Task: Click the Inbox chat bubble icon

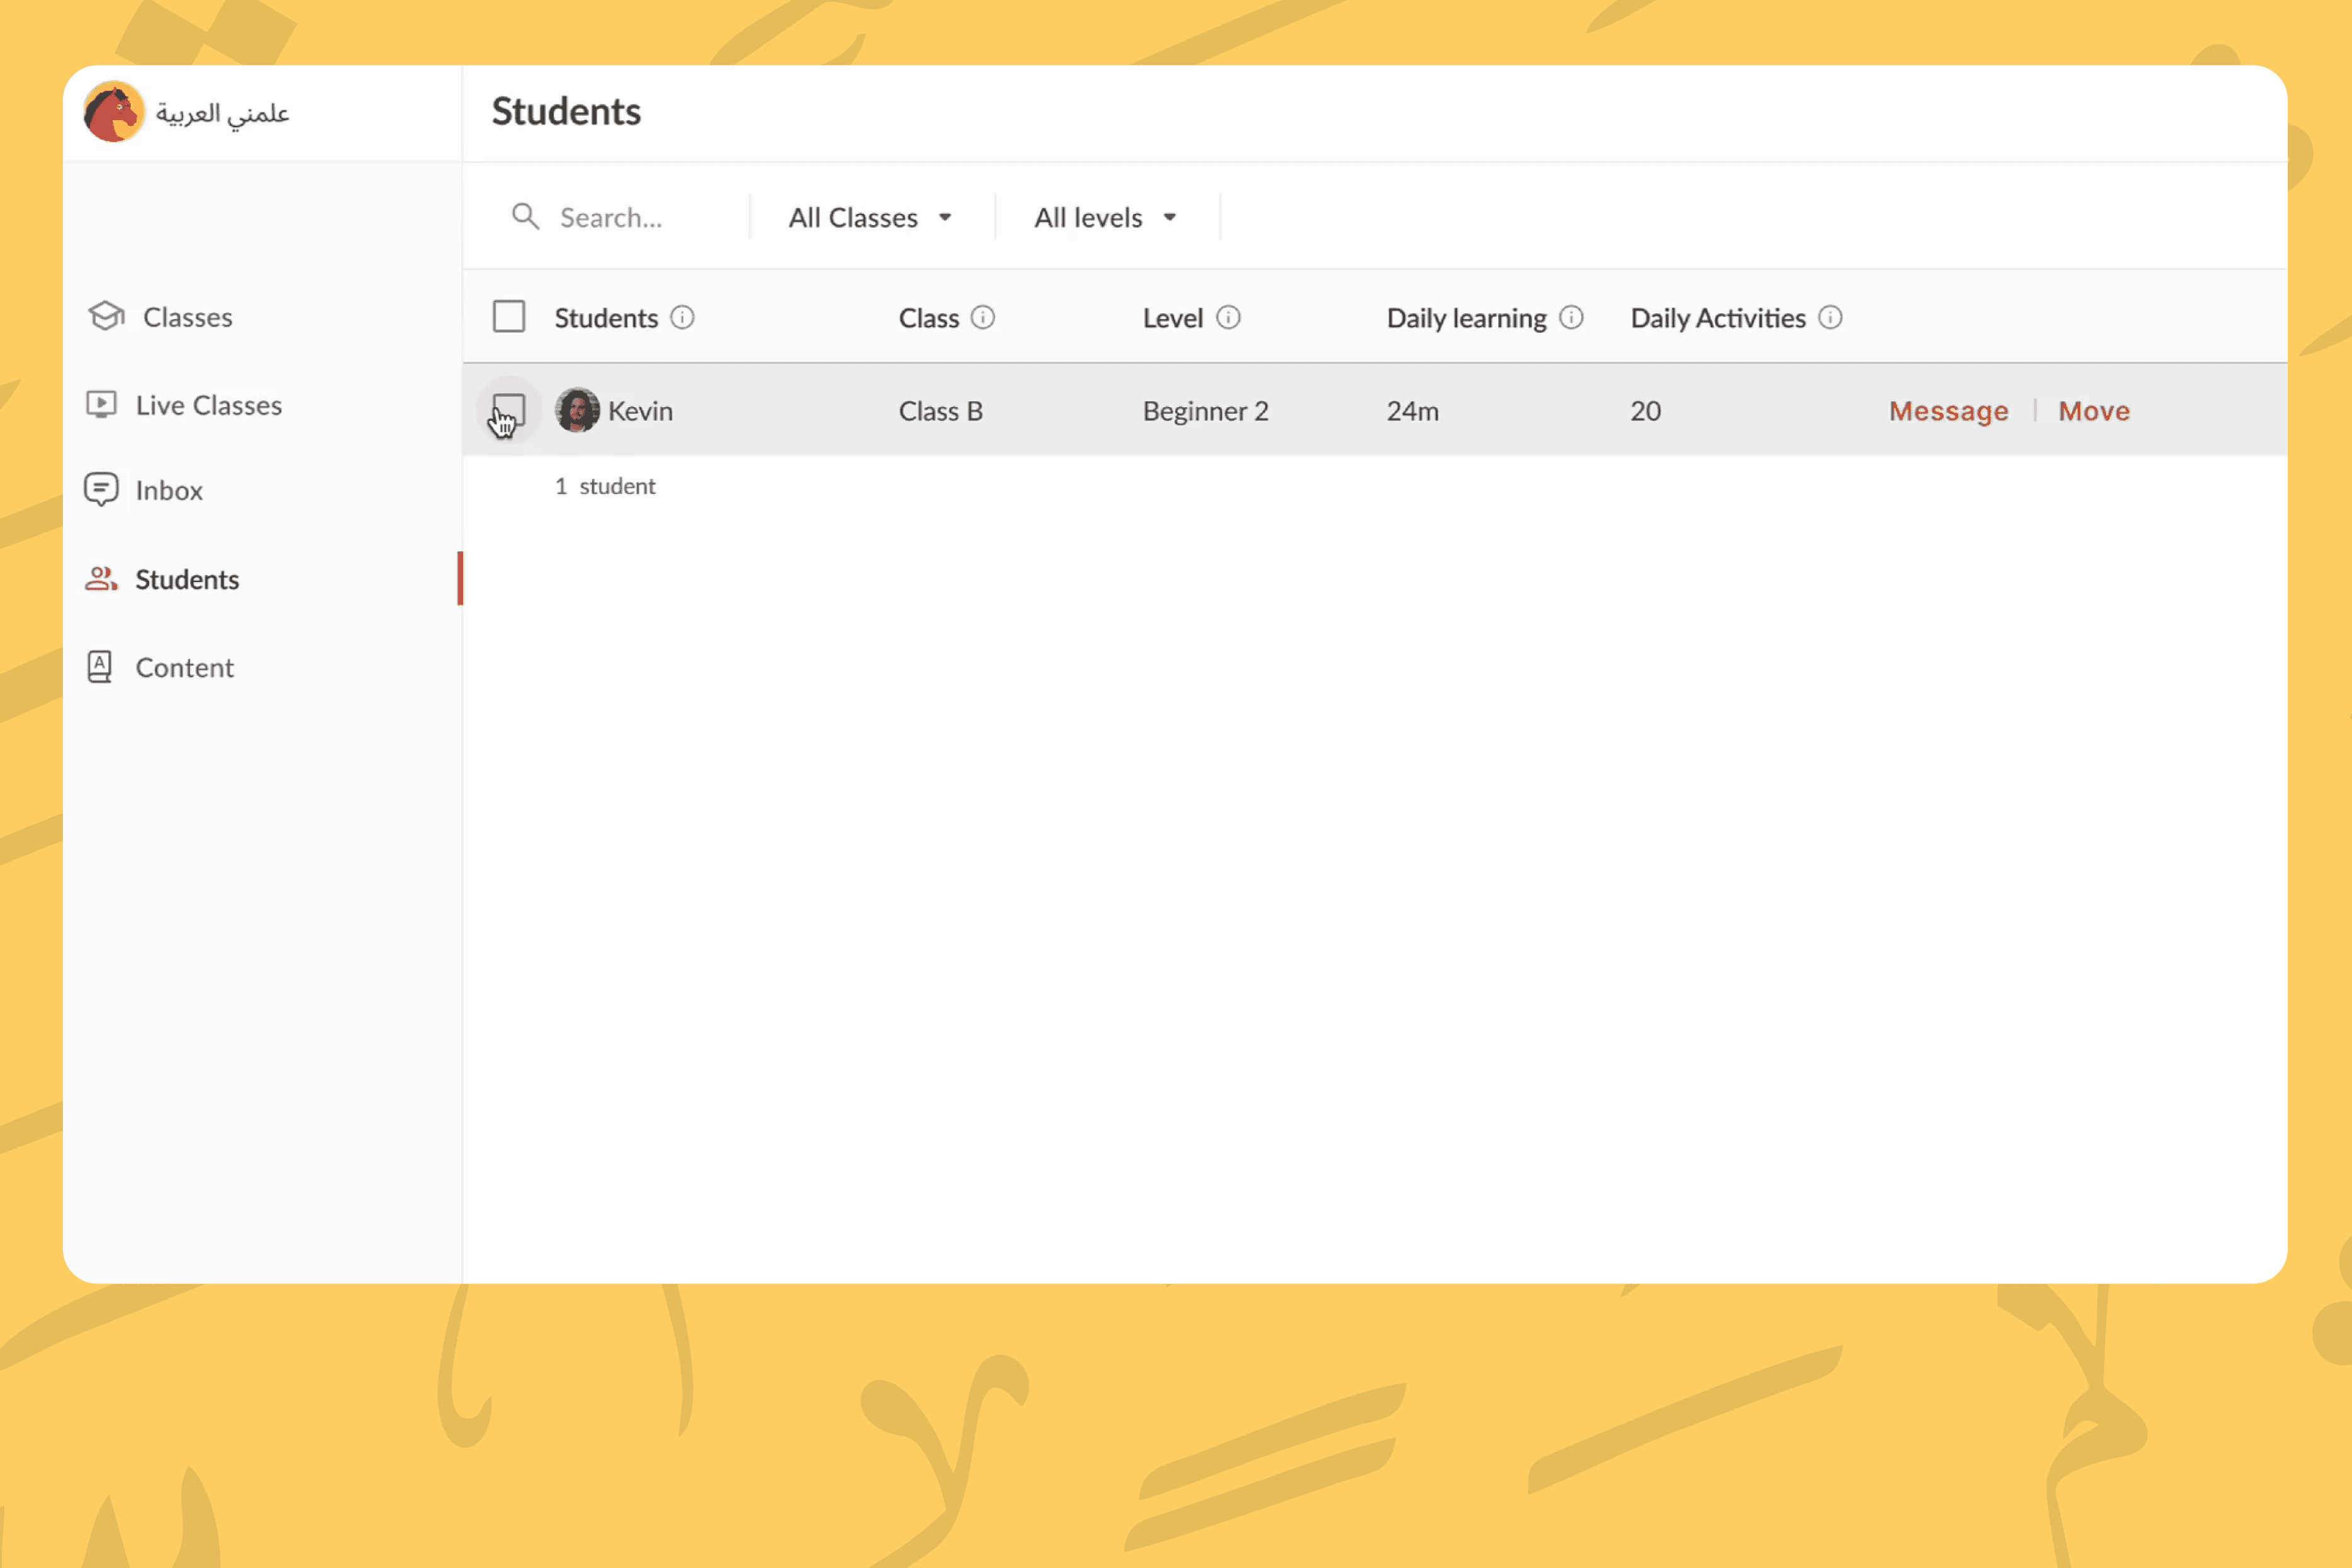Action: click(101, 489)
